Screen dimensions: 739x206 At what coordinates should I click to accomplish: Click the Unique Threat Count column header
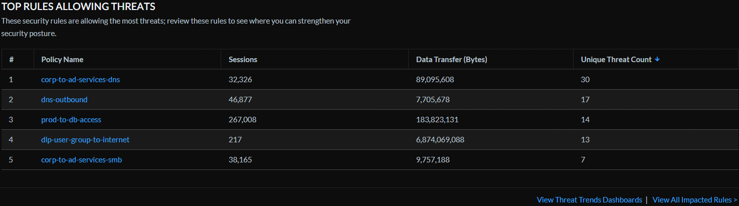point(616,59)
